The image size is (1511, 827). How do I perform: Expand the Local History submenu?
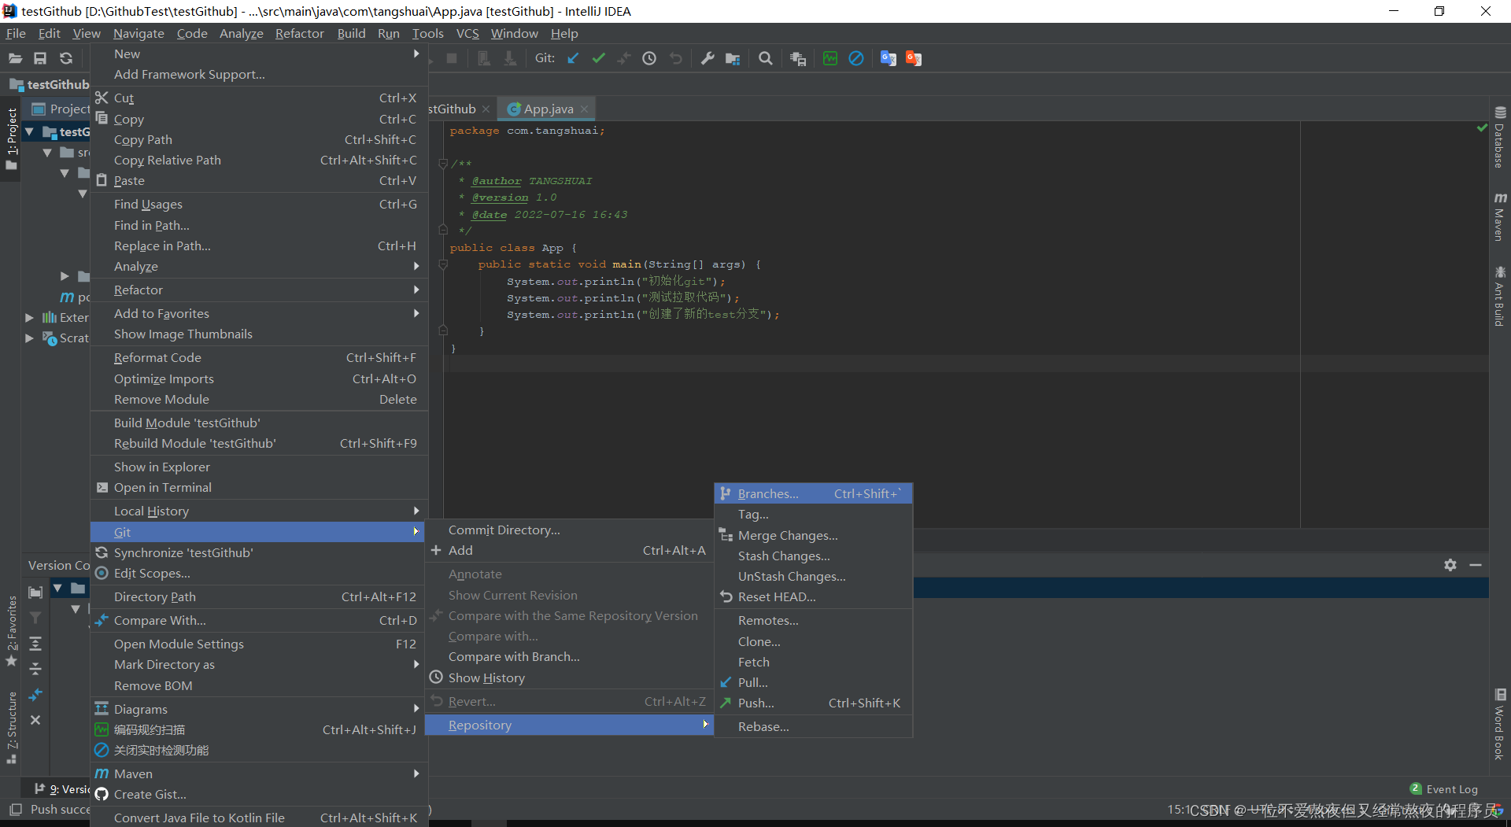coord(259,511)
